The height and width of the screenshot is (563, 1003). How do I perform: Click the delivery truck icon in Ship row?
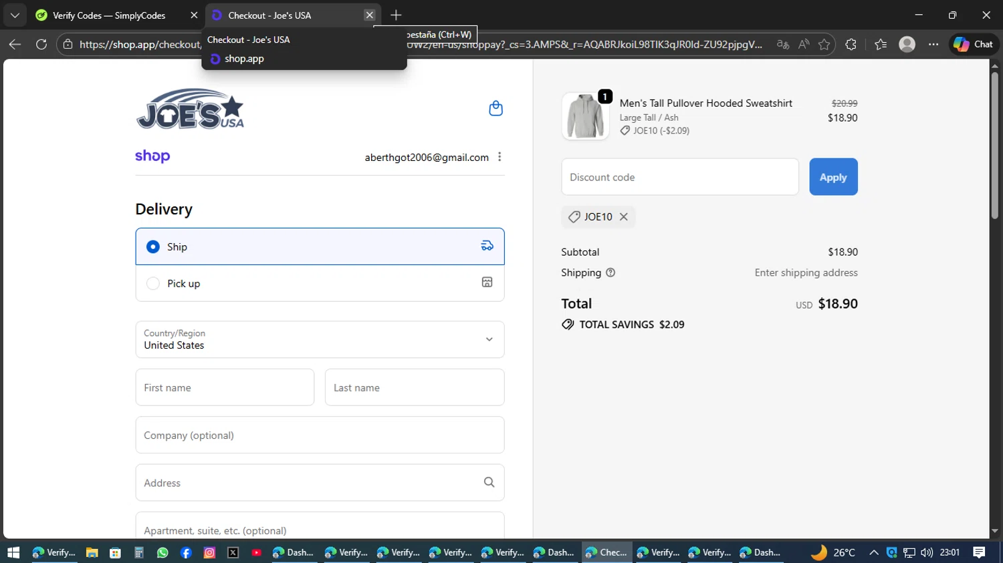tap(487, 246)
